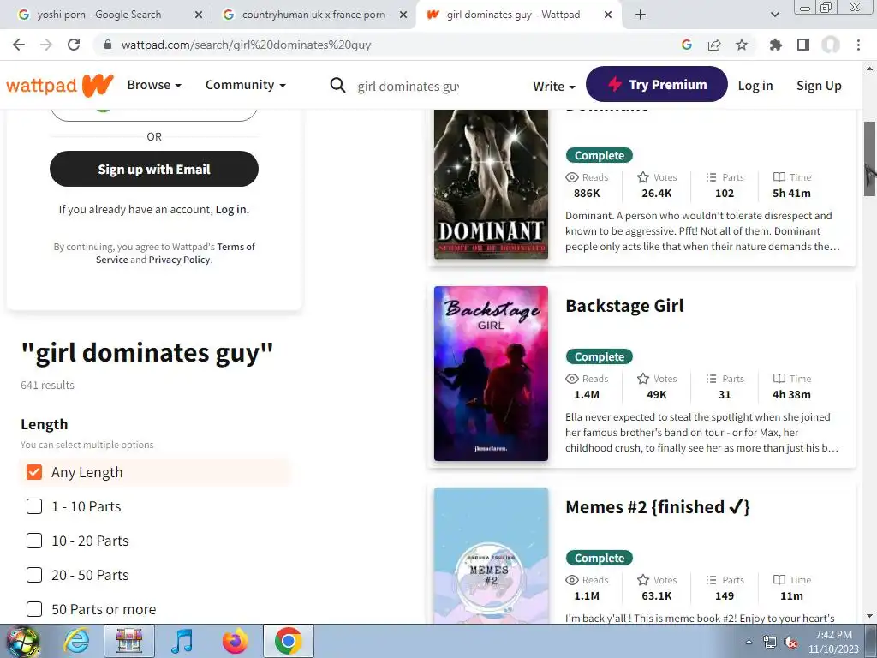This screenshot has height=658, width=877.
Task: Toggle the Chrome side panel icon
Action: [803, 45]
